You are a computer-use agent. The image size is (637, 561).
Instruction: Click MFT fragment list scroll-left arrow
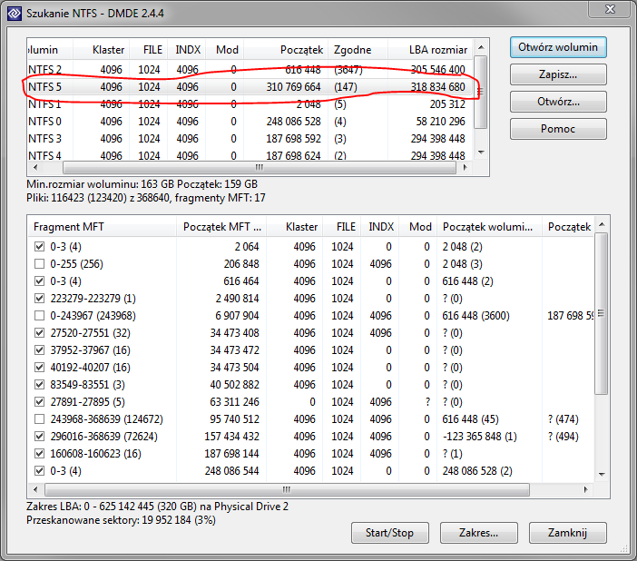pyautogui.click(x=35, y=489)
